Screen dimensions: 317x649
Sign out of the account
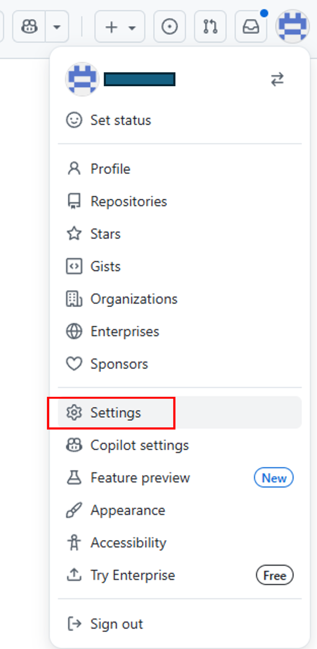click(116, 624)
